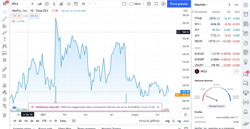
Task: Toggle lock all drawing tools
Action: pyautogui.click(x=5, y=99)
